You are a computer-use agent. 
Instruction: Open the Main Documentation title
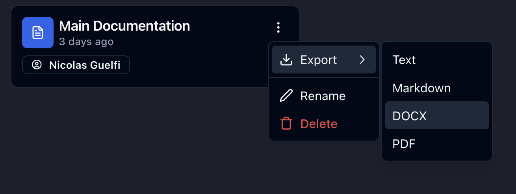[x=124, y=26]
